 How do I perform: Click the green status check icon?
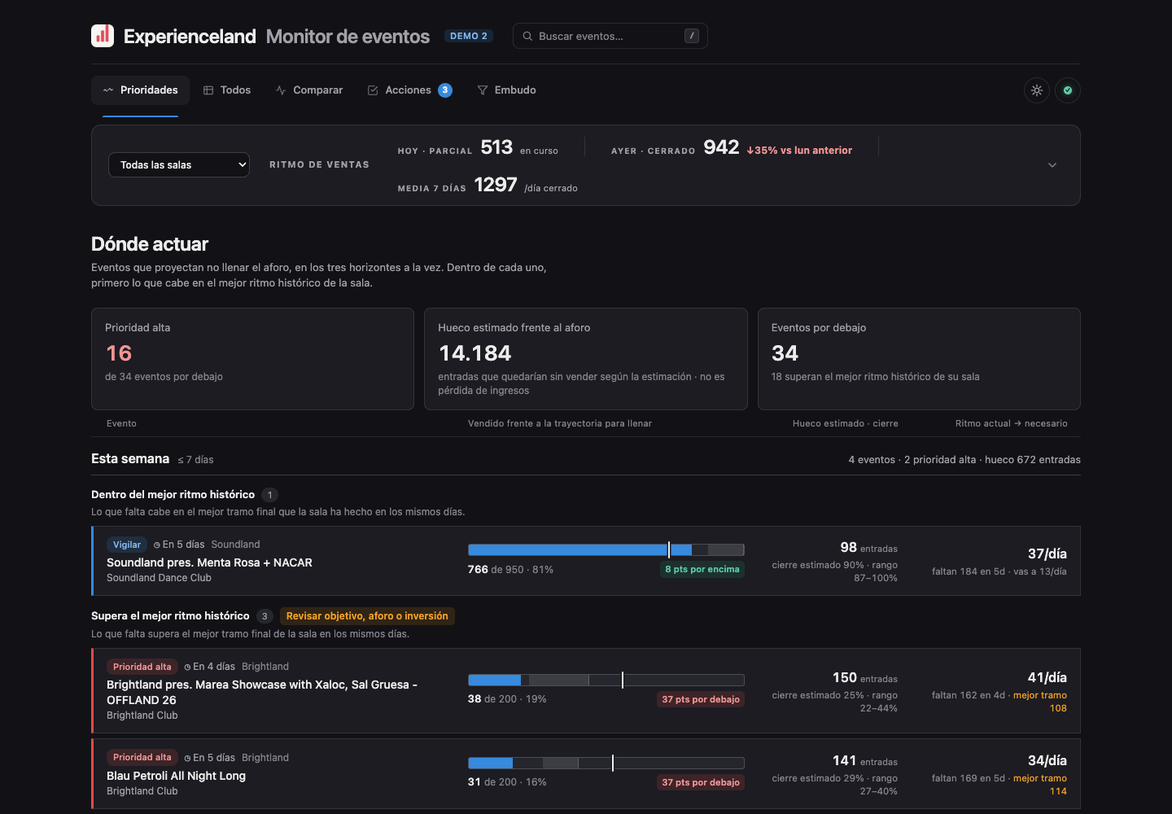pyautogui.click(x=1068, y=90)
